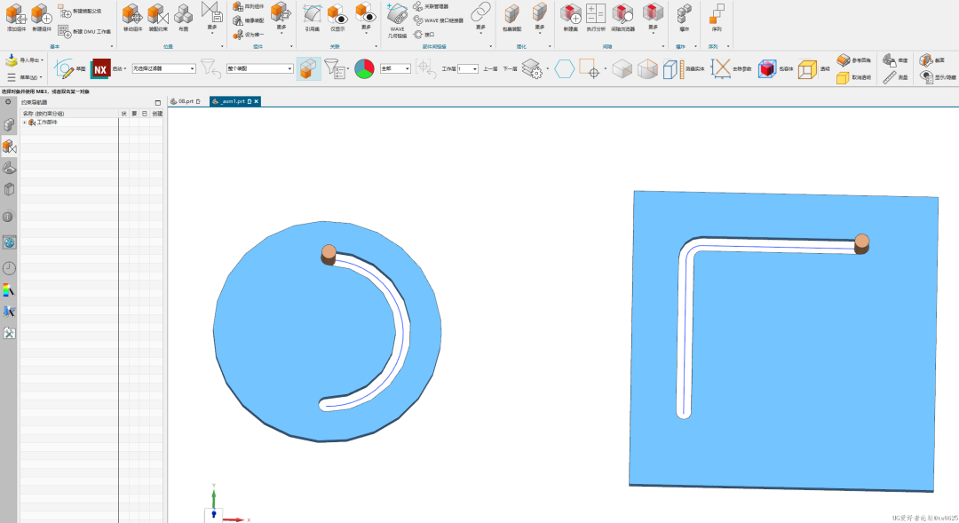Click the 爆炸 (Explode) icon
Viewport: 959px width, 523px height.
pyautogui.click(x=683, y=15)
